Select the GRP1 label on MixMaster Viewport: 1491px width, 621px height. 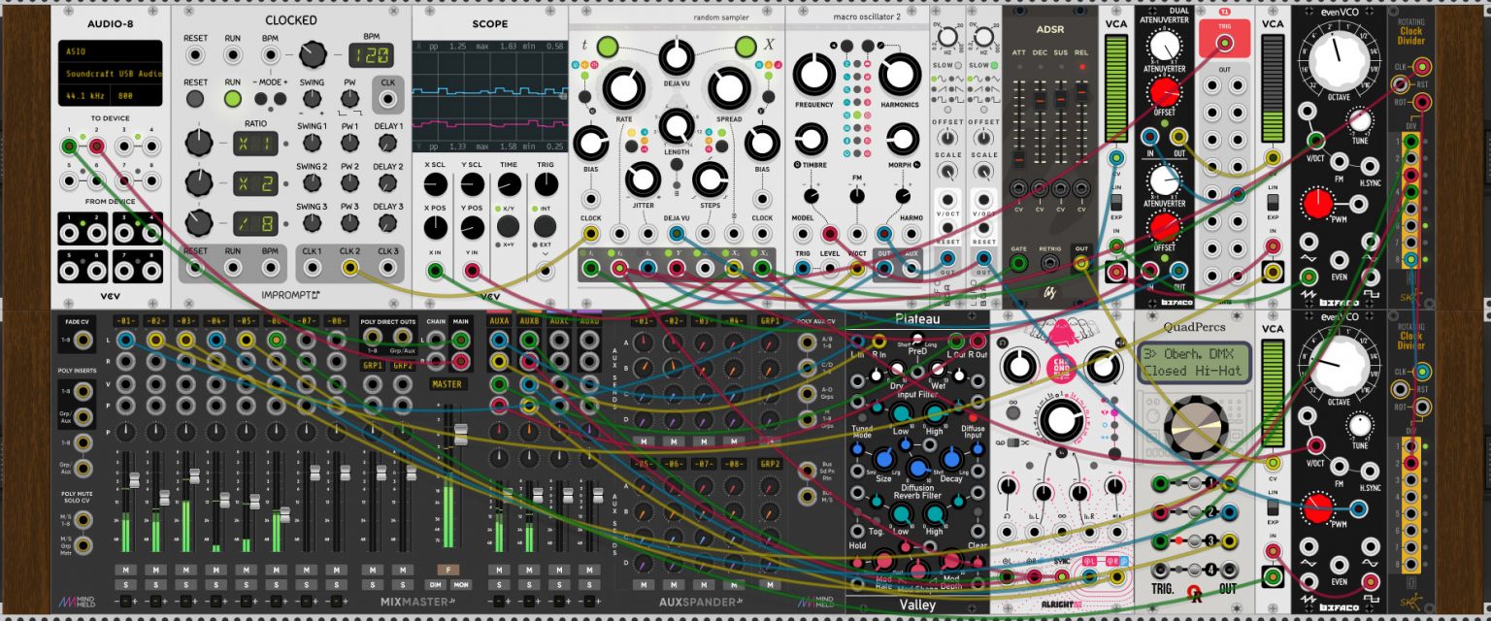coord(373,366)
